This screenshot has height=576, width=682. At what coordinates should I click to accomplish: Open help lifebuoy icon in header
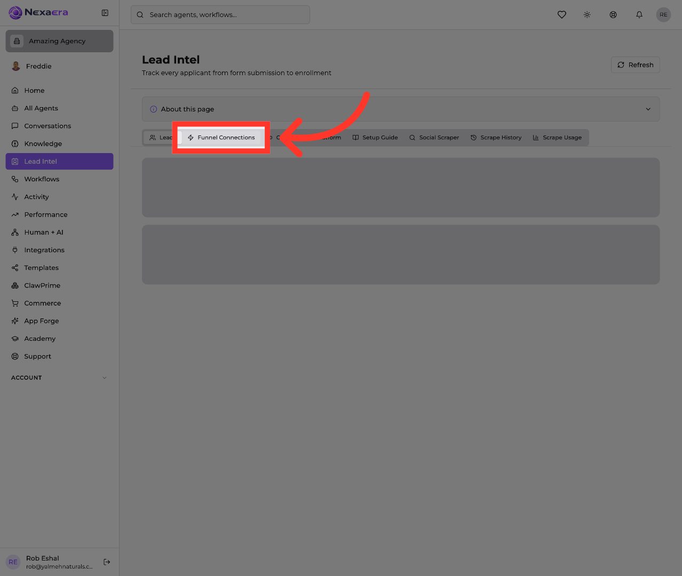click(x=613, y=14)
